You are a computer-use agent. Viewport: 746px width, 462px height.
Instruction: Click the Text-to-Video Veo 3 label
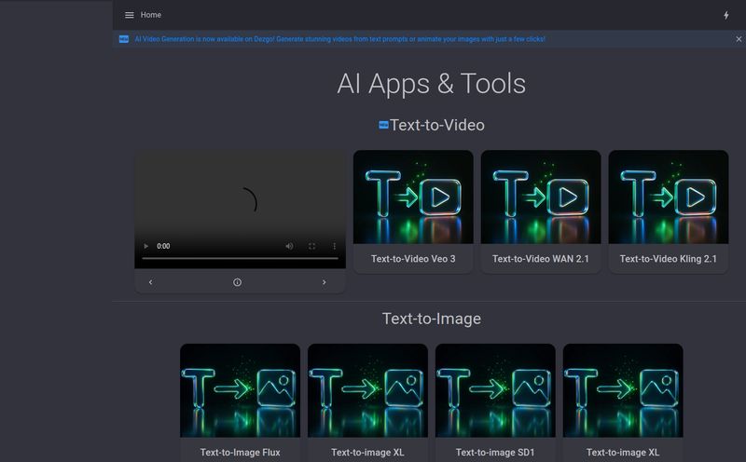(x=413, y=259)
